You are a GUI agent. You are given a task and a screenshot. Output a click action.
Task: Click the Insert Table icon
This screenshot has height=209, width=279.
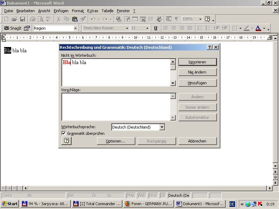135,19
